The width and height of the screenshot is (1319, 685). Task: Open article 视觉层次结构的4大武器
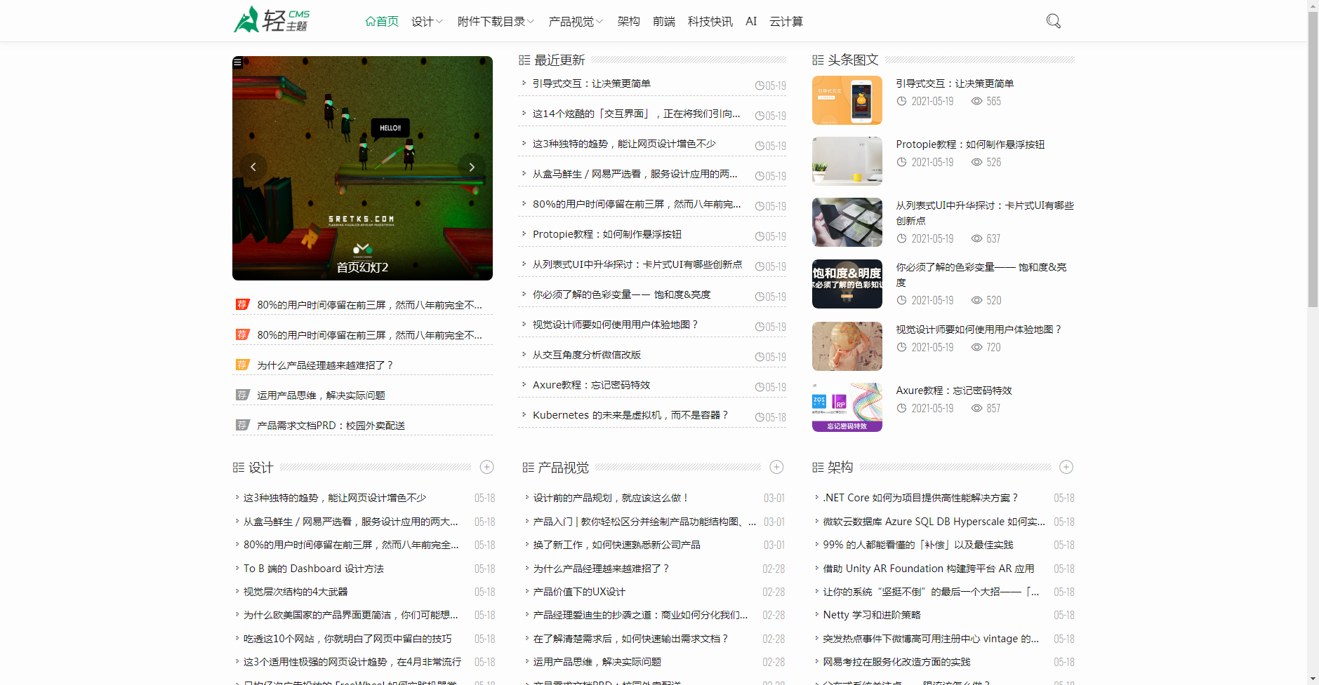pyautogui.click(x=296, y=592)
